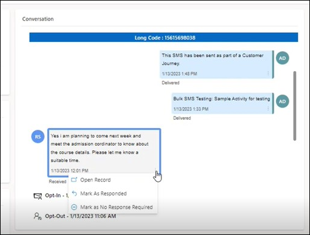The height and width of the screenshot is (235, 310).
Task: Open three-dot menu on received admission message
Action: tap(155, 169)
